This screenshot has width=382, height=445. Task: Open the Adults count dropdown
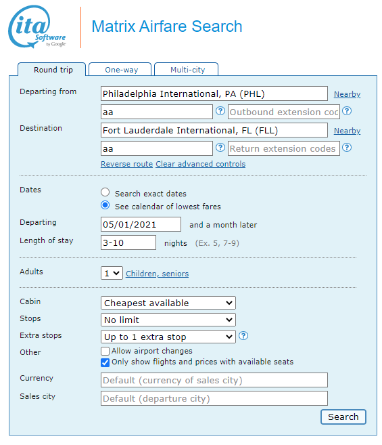coord(112,273)
